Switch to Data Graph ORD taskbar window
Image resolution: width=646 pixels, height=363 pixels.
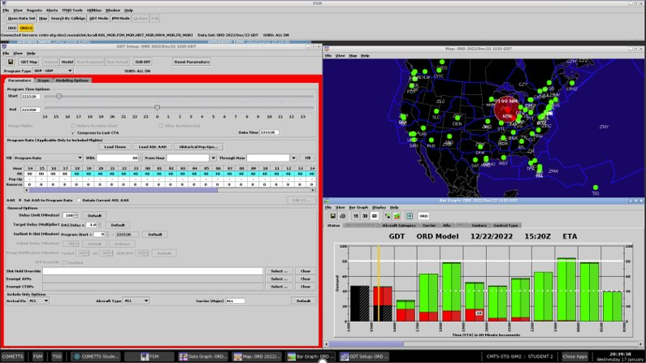[x=203, y=357]
